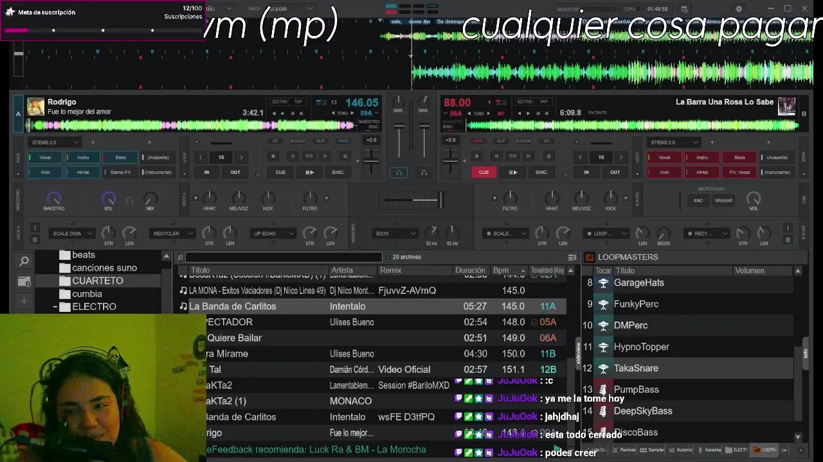
Task: Toggle the Bass stem on deck A
Action: click(120, 157)
